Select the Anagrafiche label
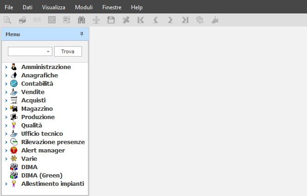The height and width of the screenshot is (196, 307). coord(39,75)
